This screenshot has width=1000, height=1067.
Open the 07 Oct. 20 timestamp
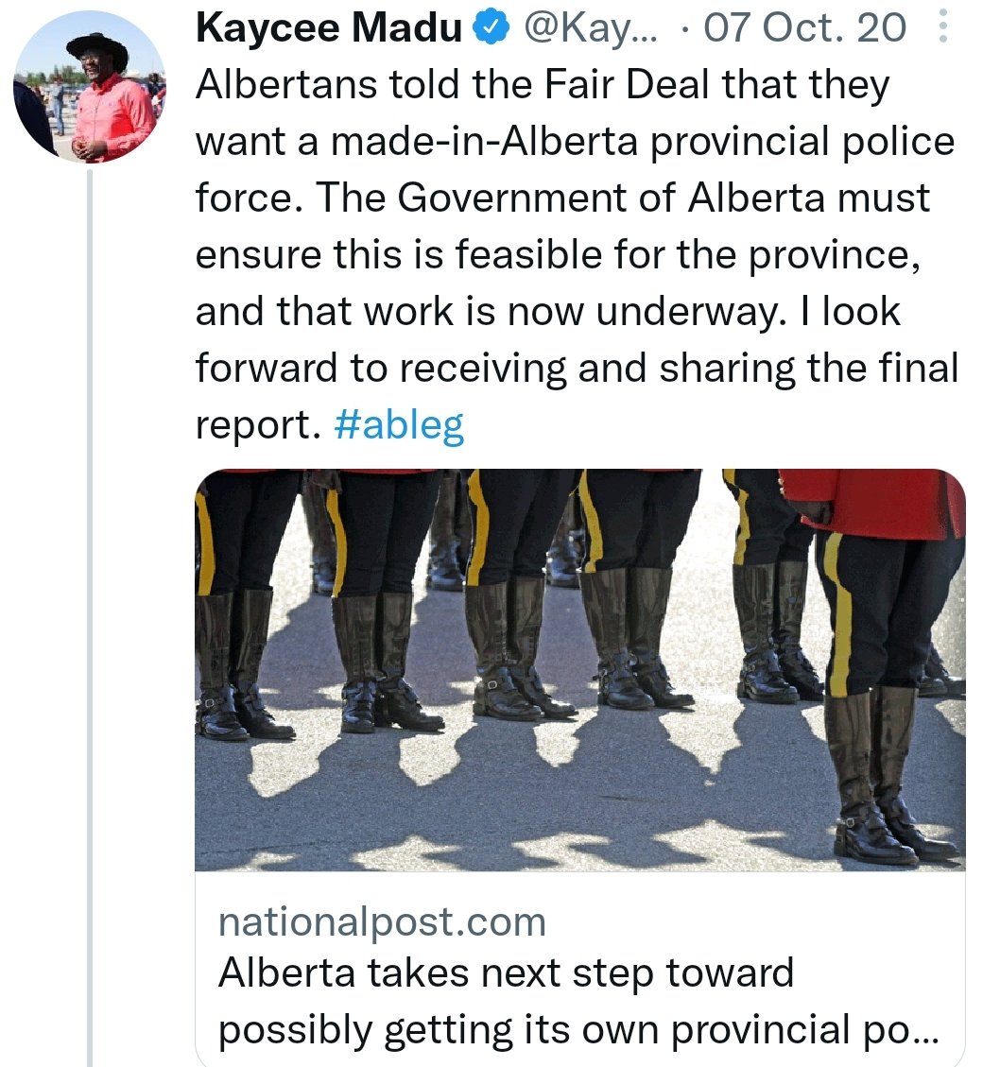[804, 28]
